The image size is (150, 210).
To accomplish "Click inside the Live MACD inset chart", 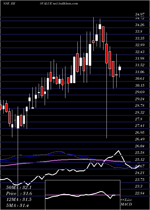I will (x=82, y=195).
